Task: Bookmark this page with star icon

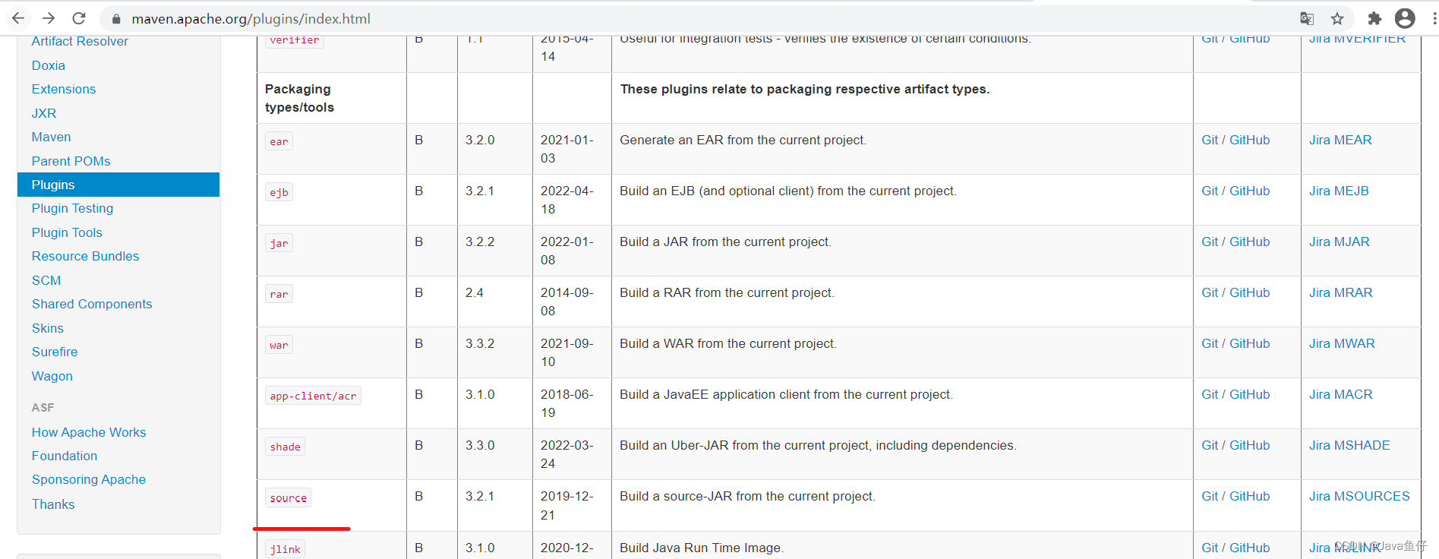Action: pos(1337,18)
